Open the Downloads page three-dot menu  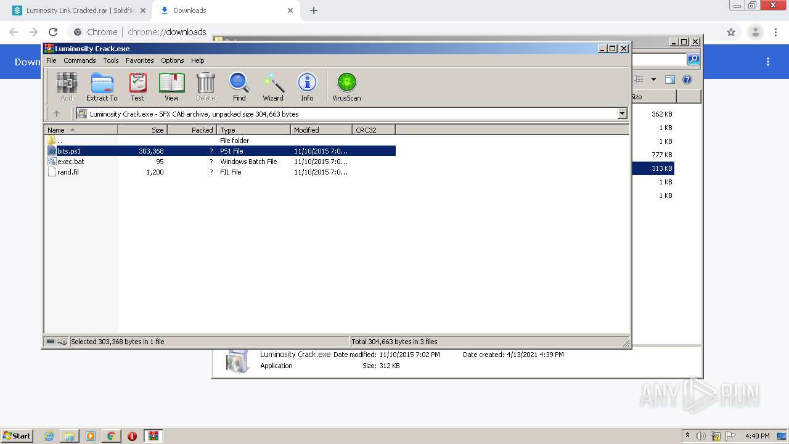tap(768, 62)
